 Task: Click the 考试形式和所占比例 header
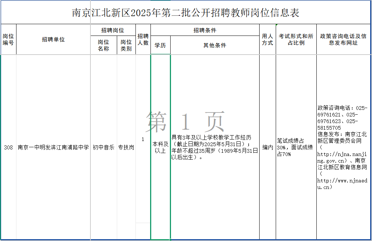point(295,39)
